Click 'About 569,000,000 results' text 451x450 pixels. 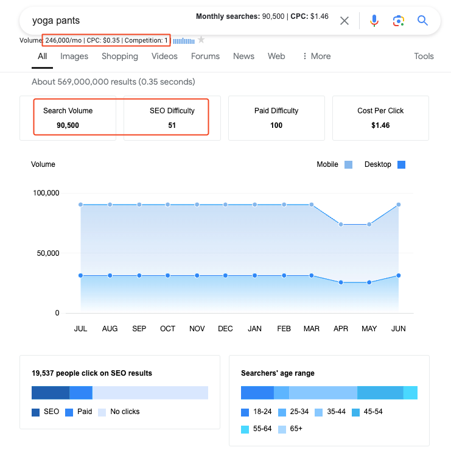click(x=84, y=82)
